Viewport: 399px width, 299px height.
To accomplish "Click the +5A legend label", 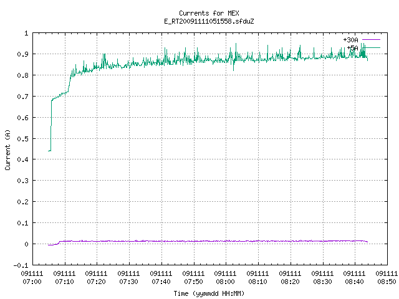I will [352, 48].
